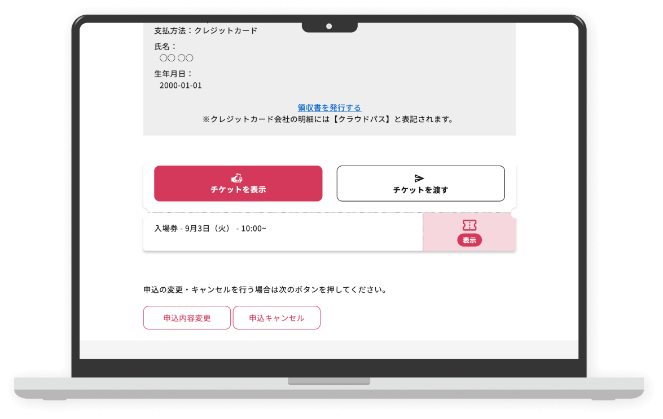Click the チケットを表示 button label
Image resolution: width=663 pixels, height=419 pixels.
[238, 189]
